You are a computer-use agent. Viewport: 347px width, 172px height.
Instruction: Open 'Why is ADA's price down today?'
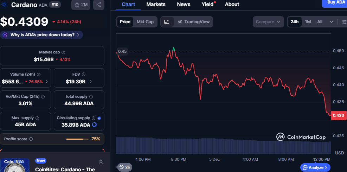click(x=42, y=35)
